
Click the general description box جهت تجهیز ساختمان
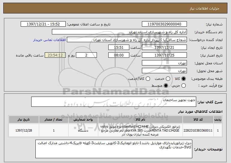pos(114,102)
